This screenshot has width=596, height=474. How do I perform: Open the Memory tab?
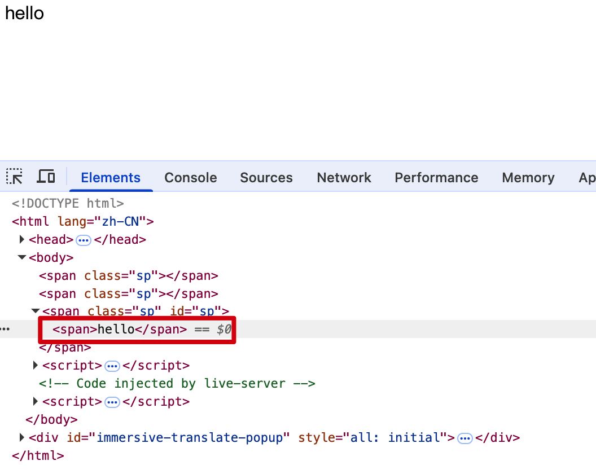(x=528, y=178)
